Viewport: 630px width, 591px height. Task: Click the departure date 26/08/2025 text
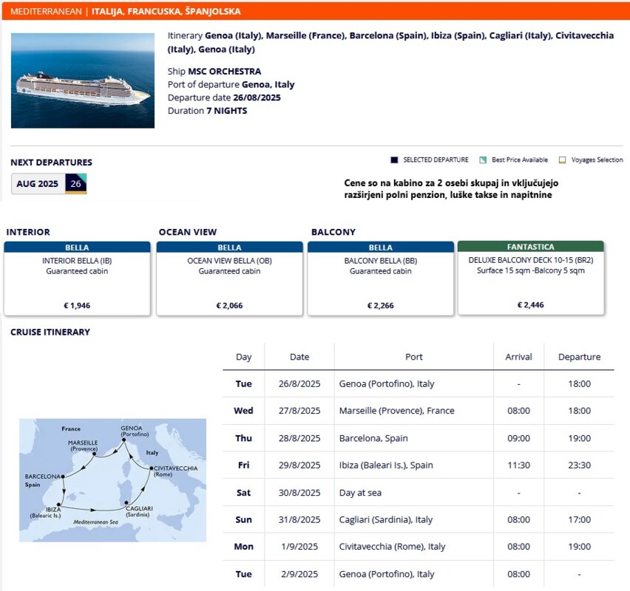coord(257,98)
